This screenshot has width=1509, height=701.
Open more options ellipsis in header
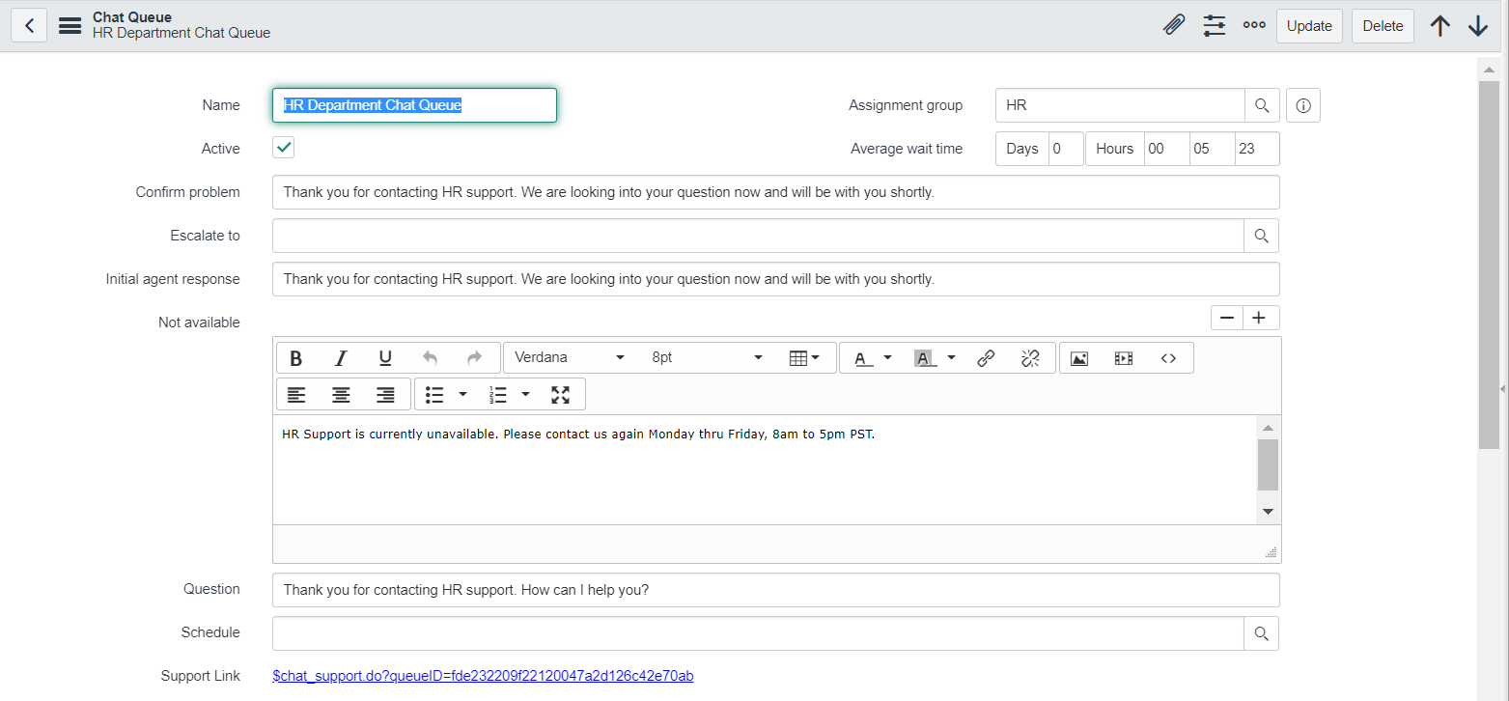pos(1254,26)
